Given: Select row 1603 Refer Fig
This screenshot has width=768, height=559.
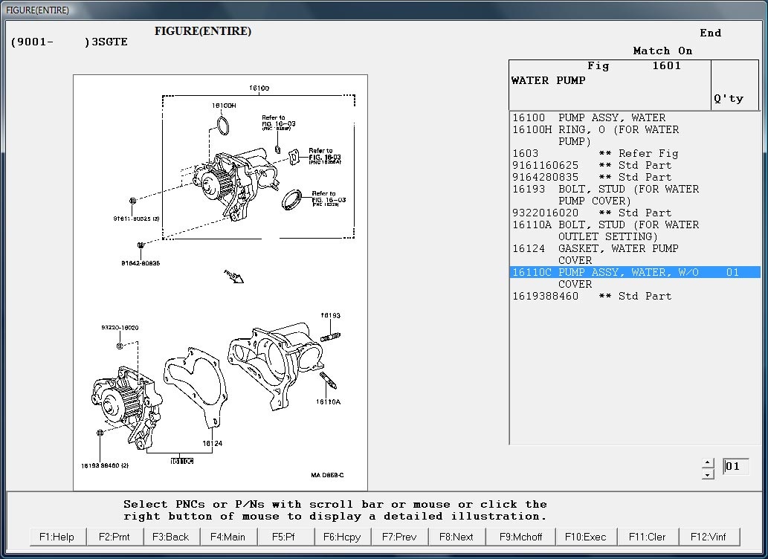Looking at the screenshot, I should click(635, 153).
